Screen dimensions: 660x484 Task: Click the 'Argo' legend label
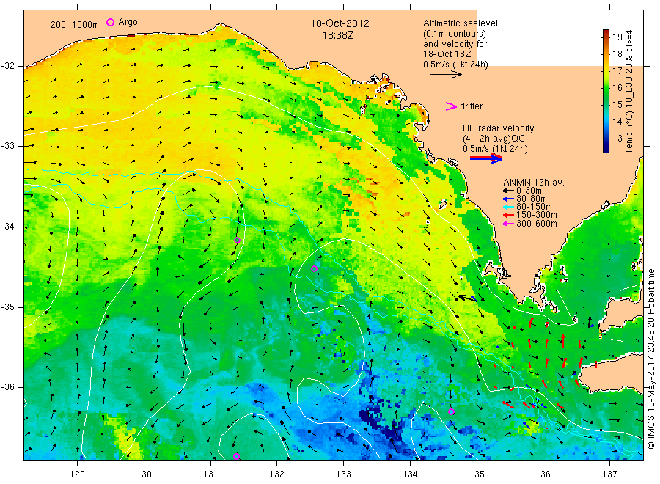[x=128, y=22]
